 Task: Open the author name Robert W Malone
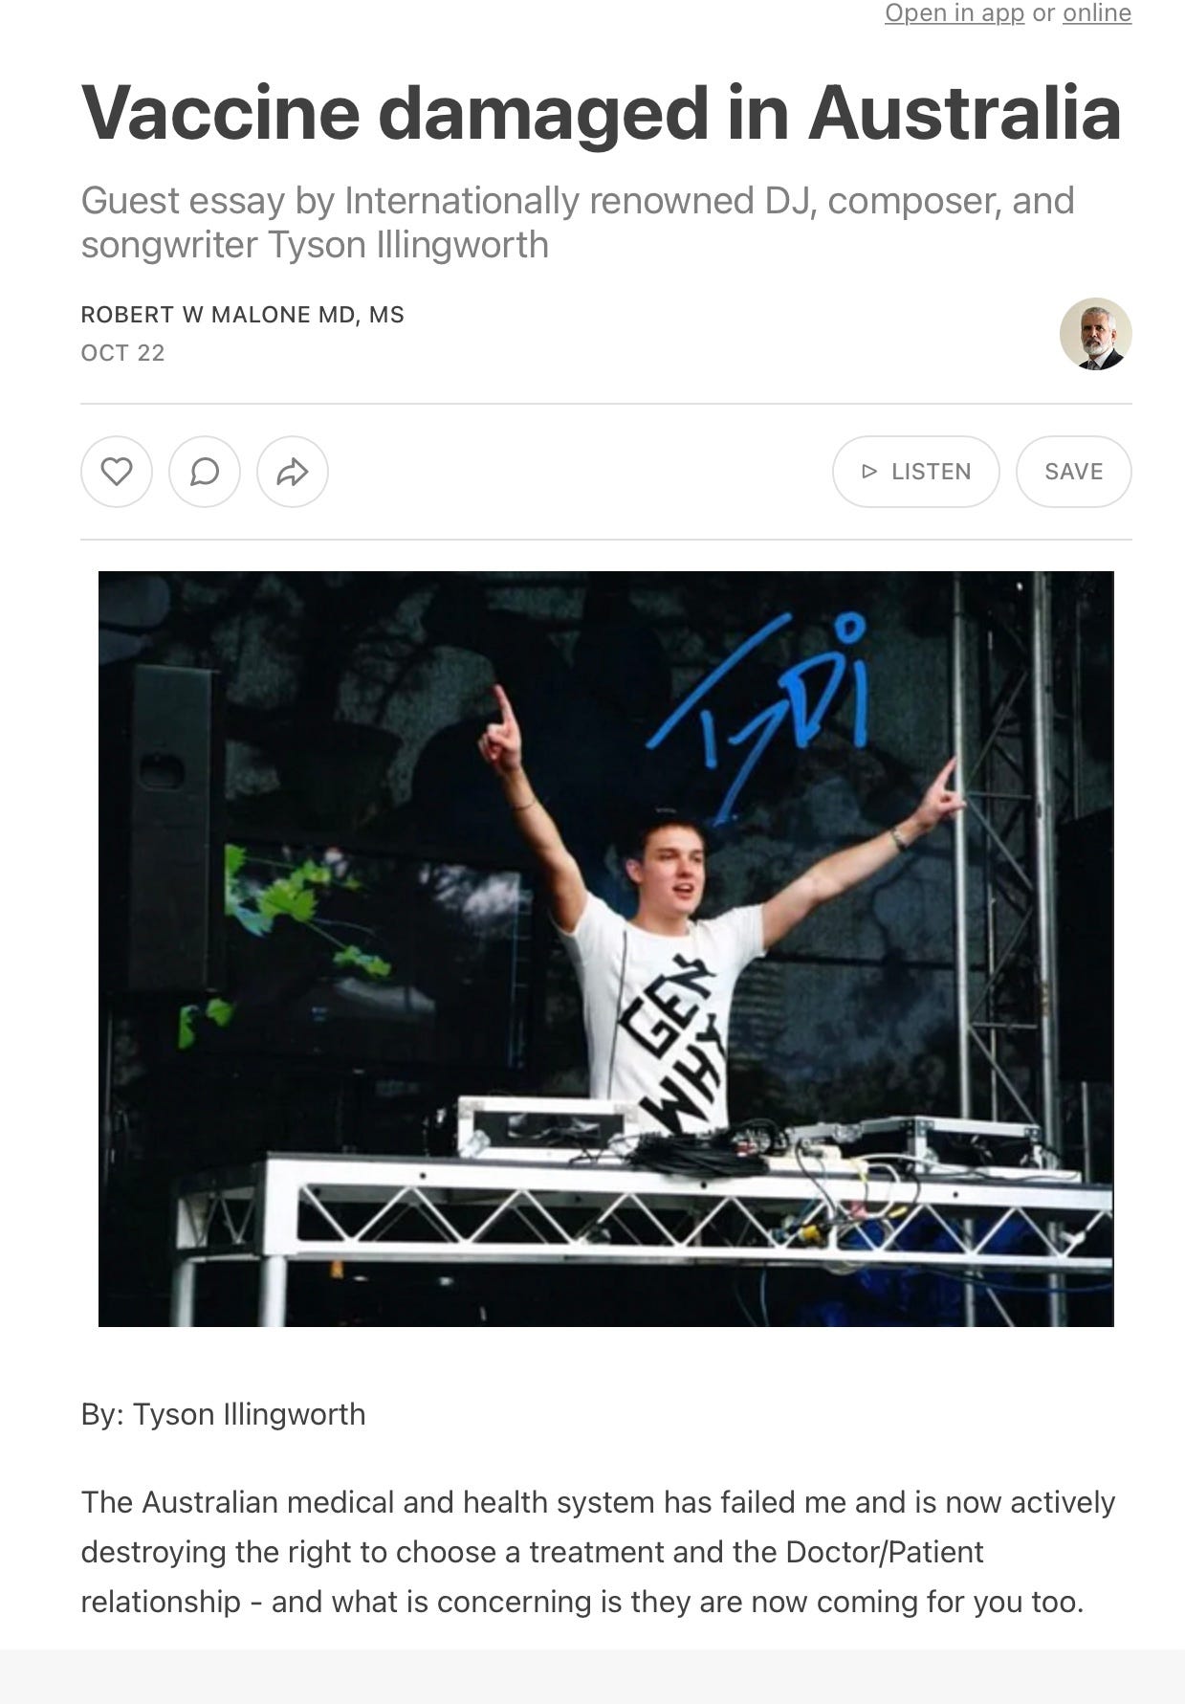click(243, 315)
